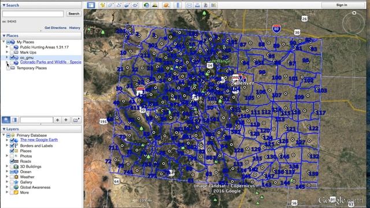Image resolution: width=370 pixels, height=208 pixels.
Task: Select the More layer row
Action: 24,192
